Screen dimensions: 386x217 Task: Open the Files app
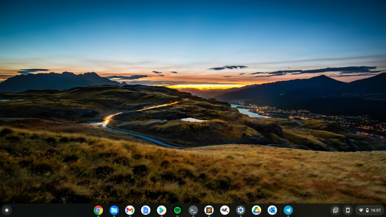tap(114, 210)
